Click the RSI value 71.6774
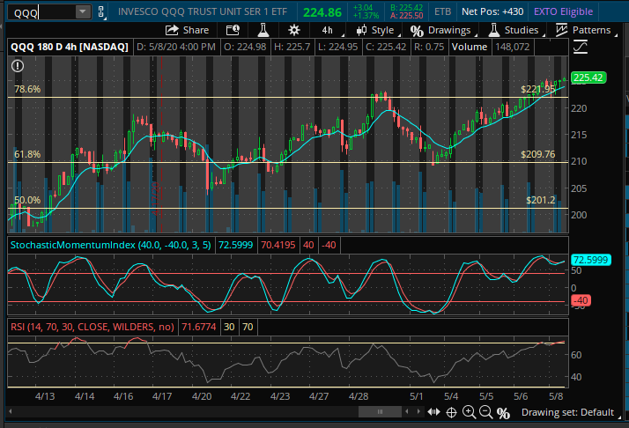Image resolution: width=629 pixels, height=428 pixels. (x=198, y=327)
